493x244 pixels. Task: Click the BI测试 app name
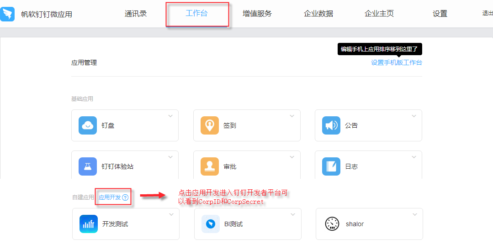[233, 224]
